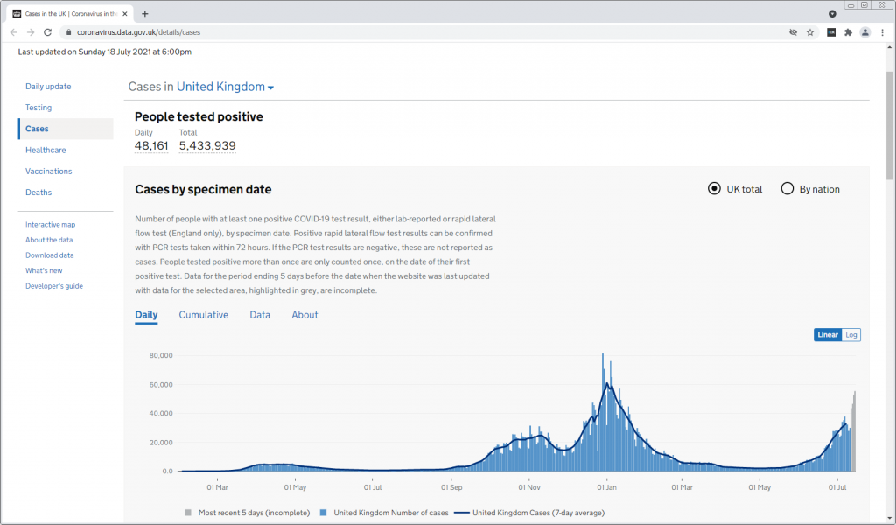The height and width of the screenshot is (525, 896).
Task: Open the Data tab of the chart
Action: [260, 315]
